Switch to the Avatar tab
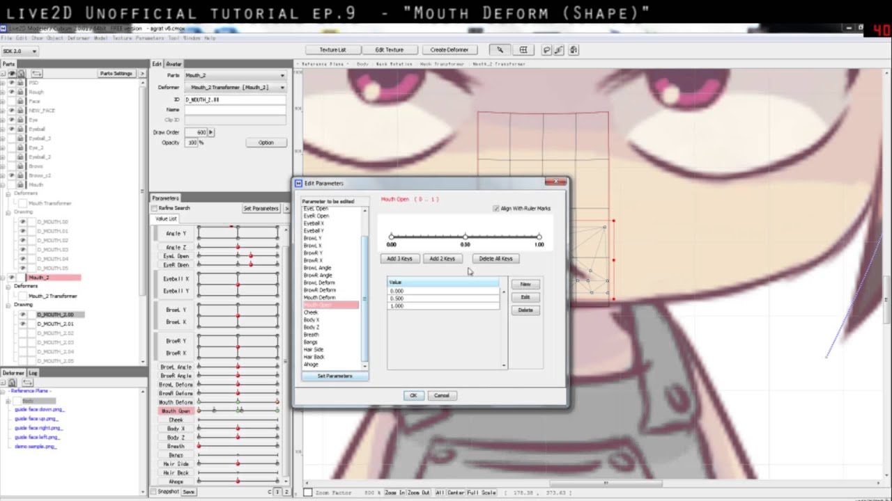 coord(174,64)
